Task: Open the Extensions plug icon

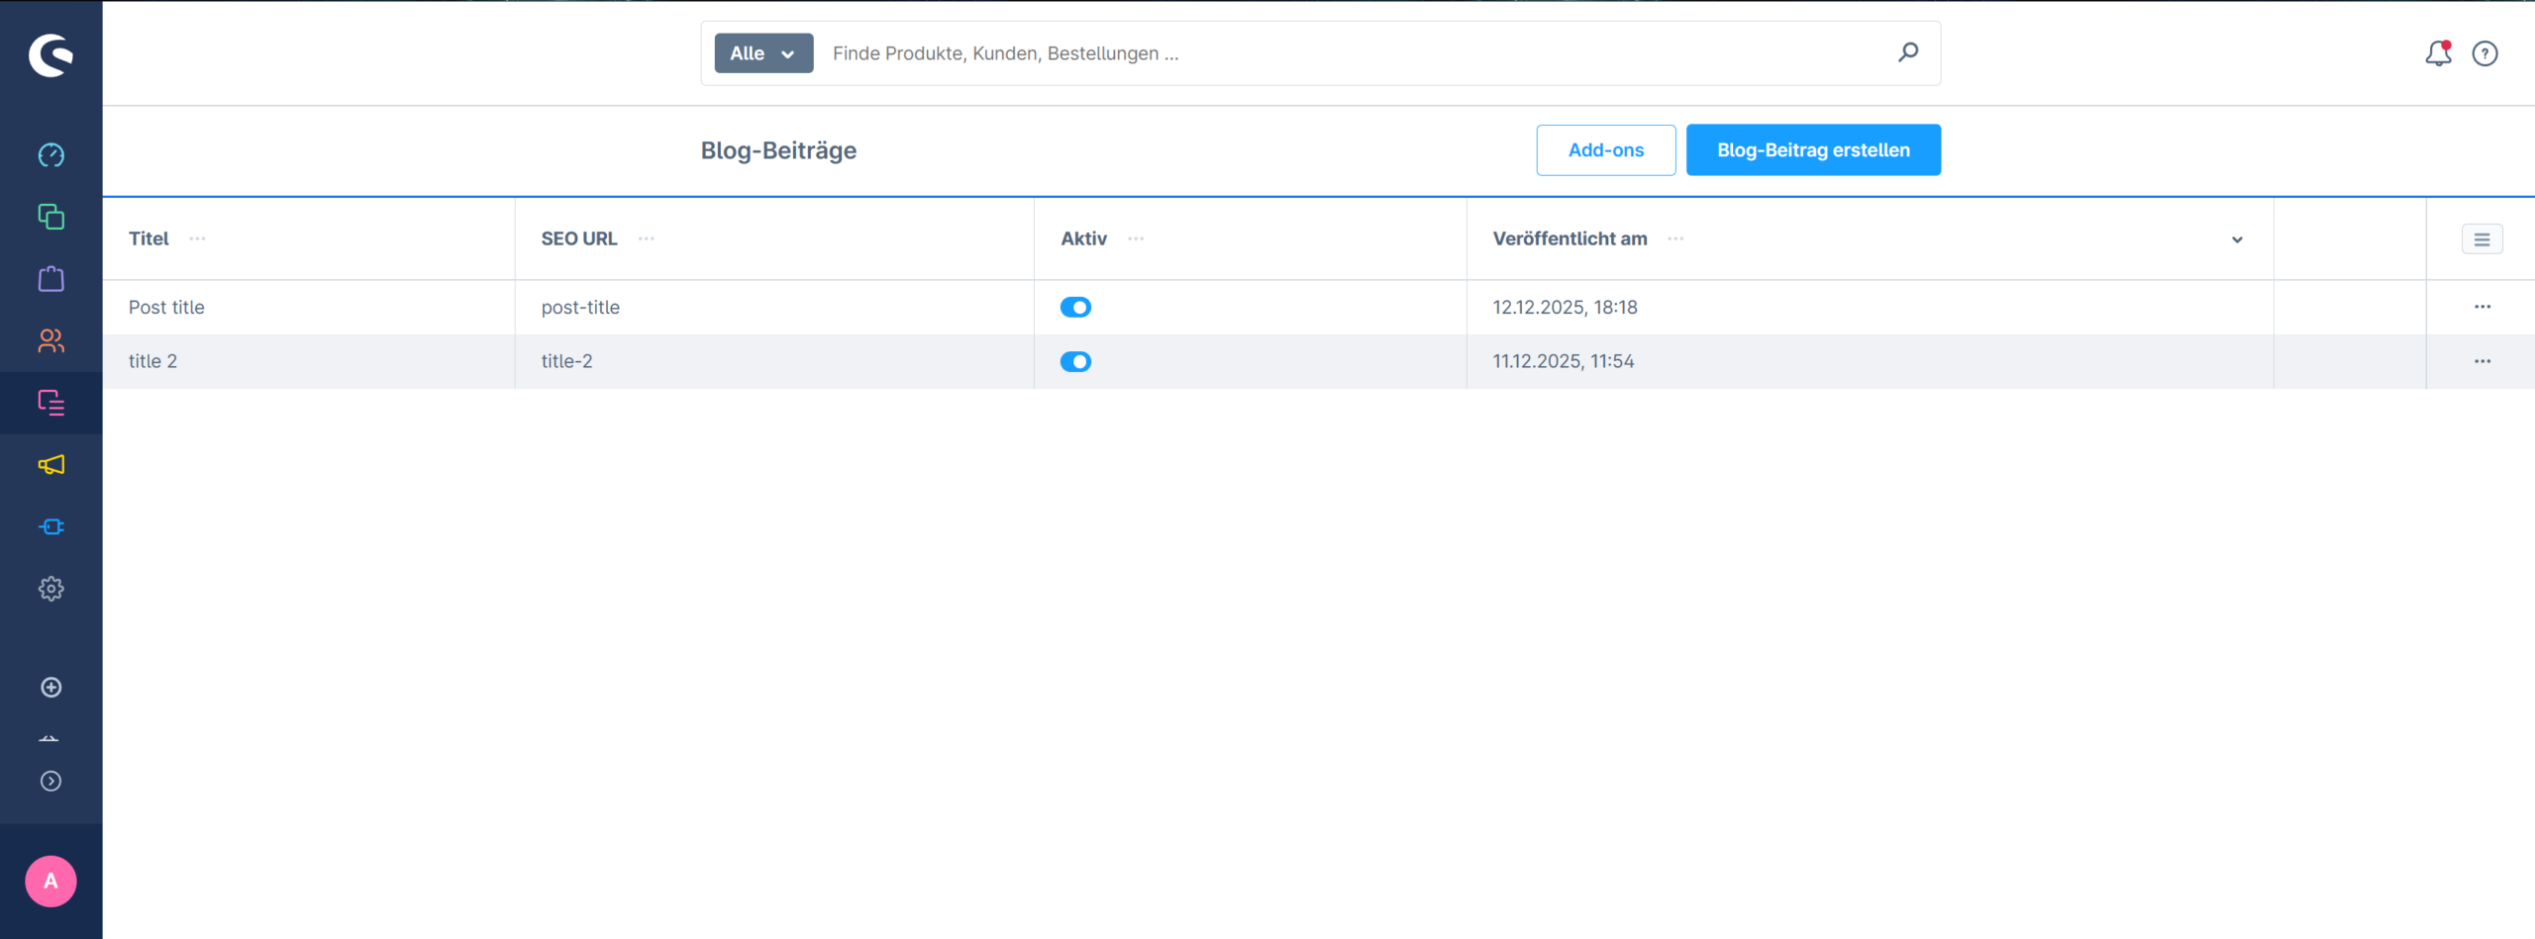Action: (51, 526)
